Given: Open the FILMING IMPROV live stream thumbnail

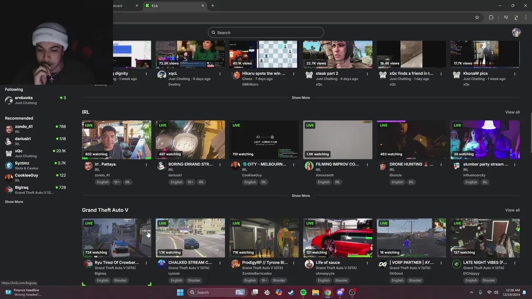Looking at the screenshot, I should pyautogui.click(x=337, y=140).
